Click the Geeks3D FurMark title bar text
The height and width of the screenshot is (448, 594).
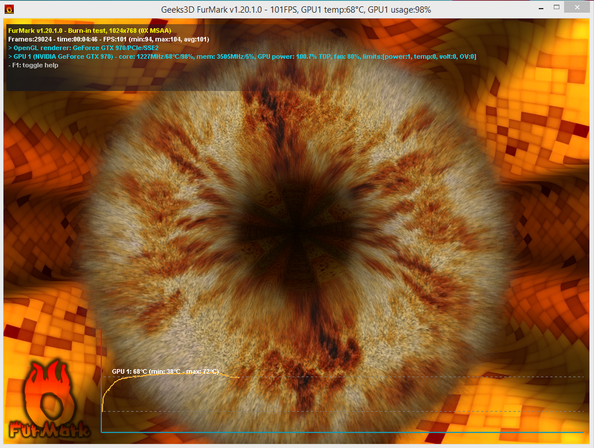(x=296, y=10)
